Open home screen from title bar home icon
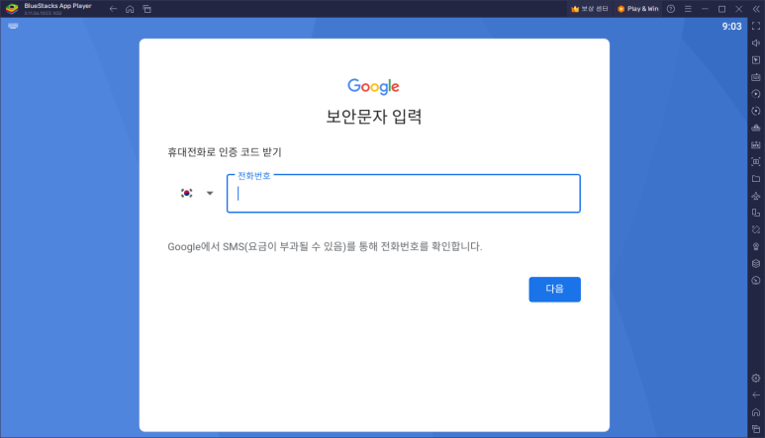 pyautogui.click(x=130, y=9)
